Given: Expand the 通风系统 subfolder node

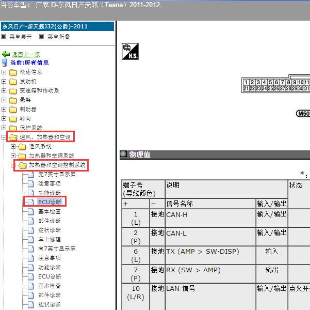Looking at the screenshot, I should click(13, 146).
